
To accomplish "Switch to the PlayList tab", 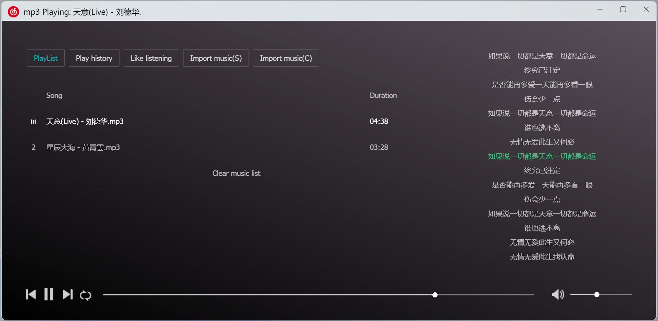I will pyautogui.click(x=46, y=58).
